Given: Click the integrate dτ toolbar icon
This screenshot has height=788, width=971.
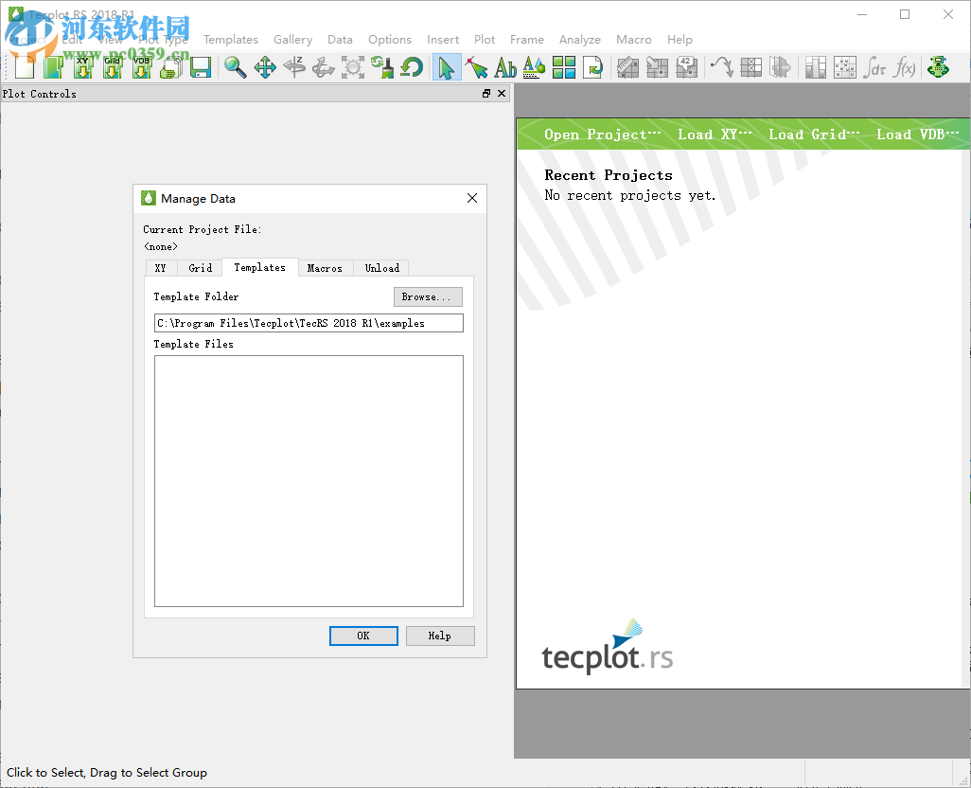Looking at the screenshot, I should click(874, 67).
